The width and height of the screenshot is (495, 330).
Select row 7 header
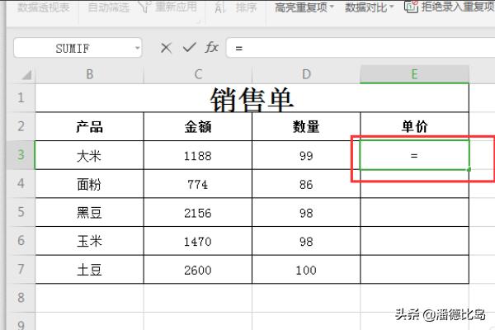pos(21,270)
